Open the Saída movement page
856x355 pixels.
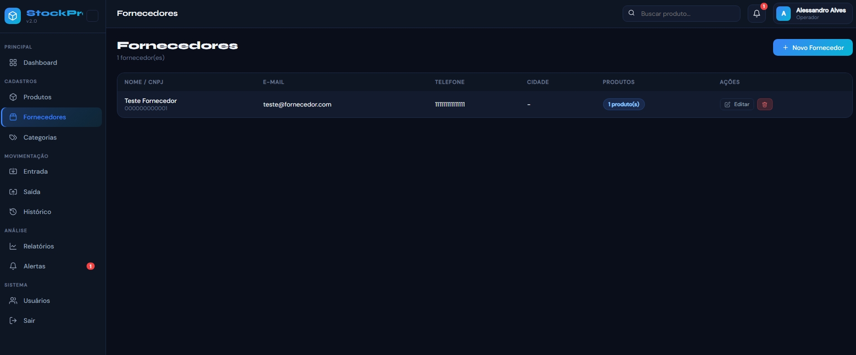click(32, 192)
